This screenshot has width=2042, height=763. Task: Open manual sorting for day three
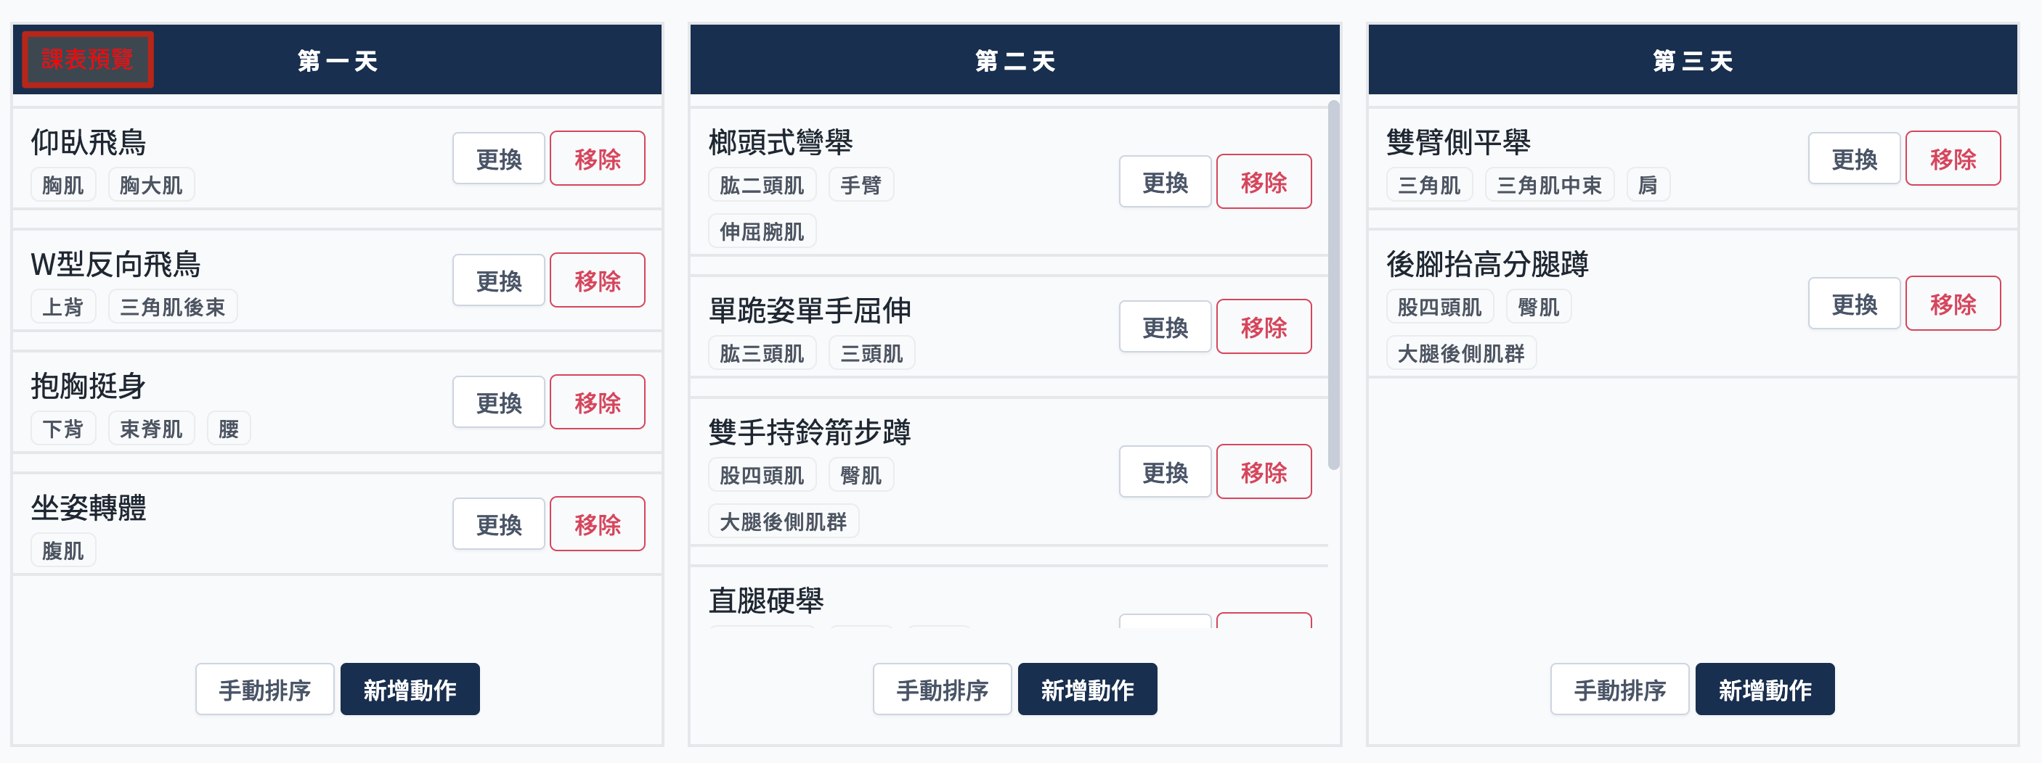point(1619,690)
